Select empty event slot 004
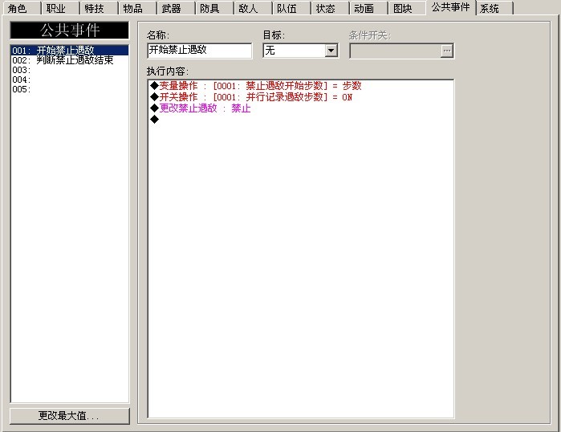The height and width of the screenshot is (432, 561). coord(70,79)
